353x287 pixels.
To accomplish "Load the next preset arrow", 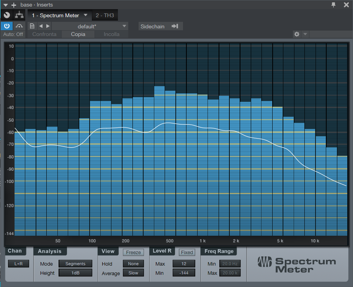I will coord(48,26).
